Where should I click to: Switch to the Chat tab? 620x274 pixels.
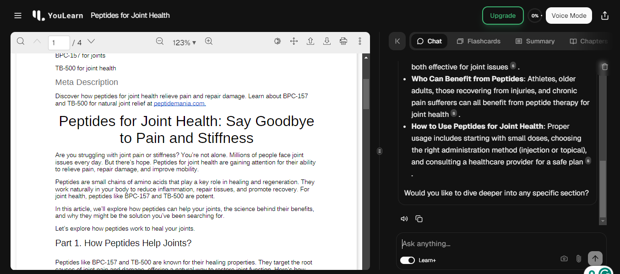[x=430, y=41]
